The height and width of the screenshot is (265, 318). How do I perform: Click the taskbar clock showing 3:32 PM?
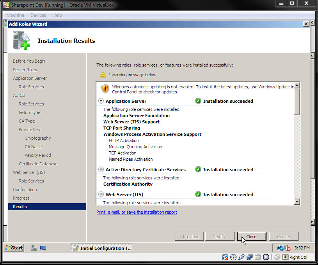pyautogui.click(x=302, y=248)
